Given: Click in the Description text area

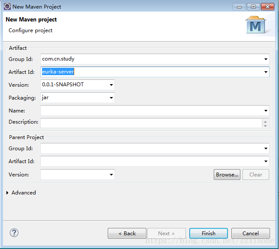Looking at the screenshot, I should pos(151,123).
